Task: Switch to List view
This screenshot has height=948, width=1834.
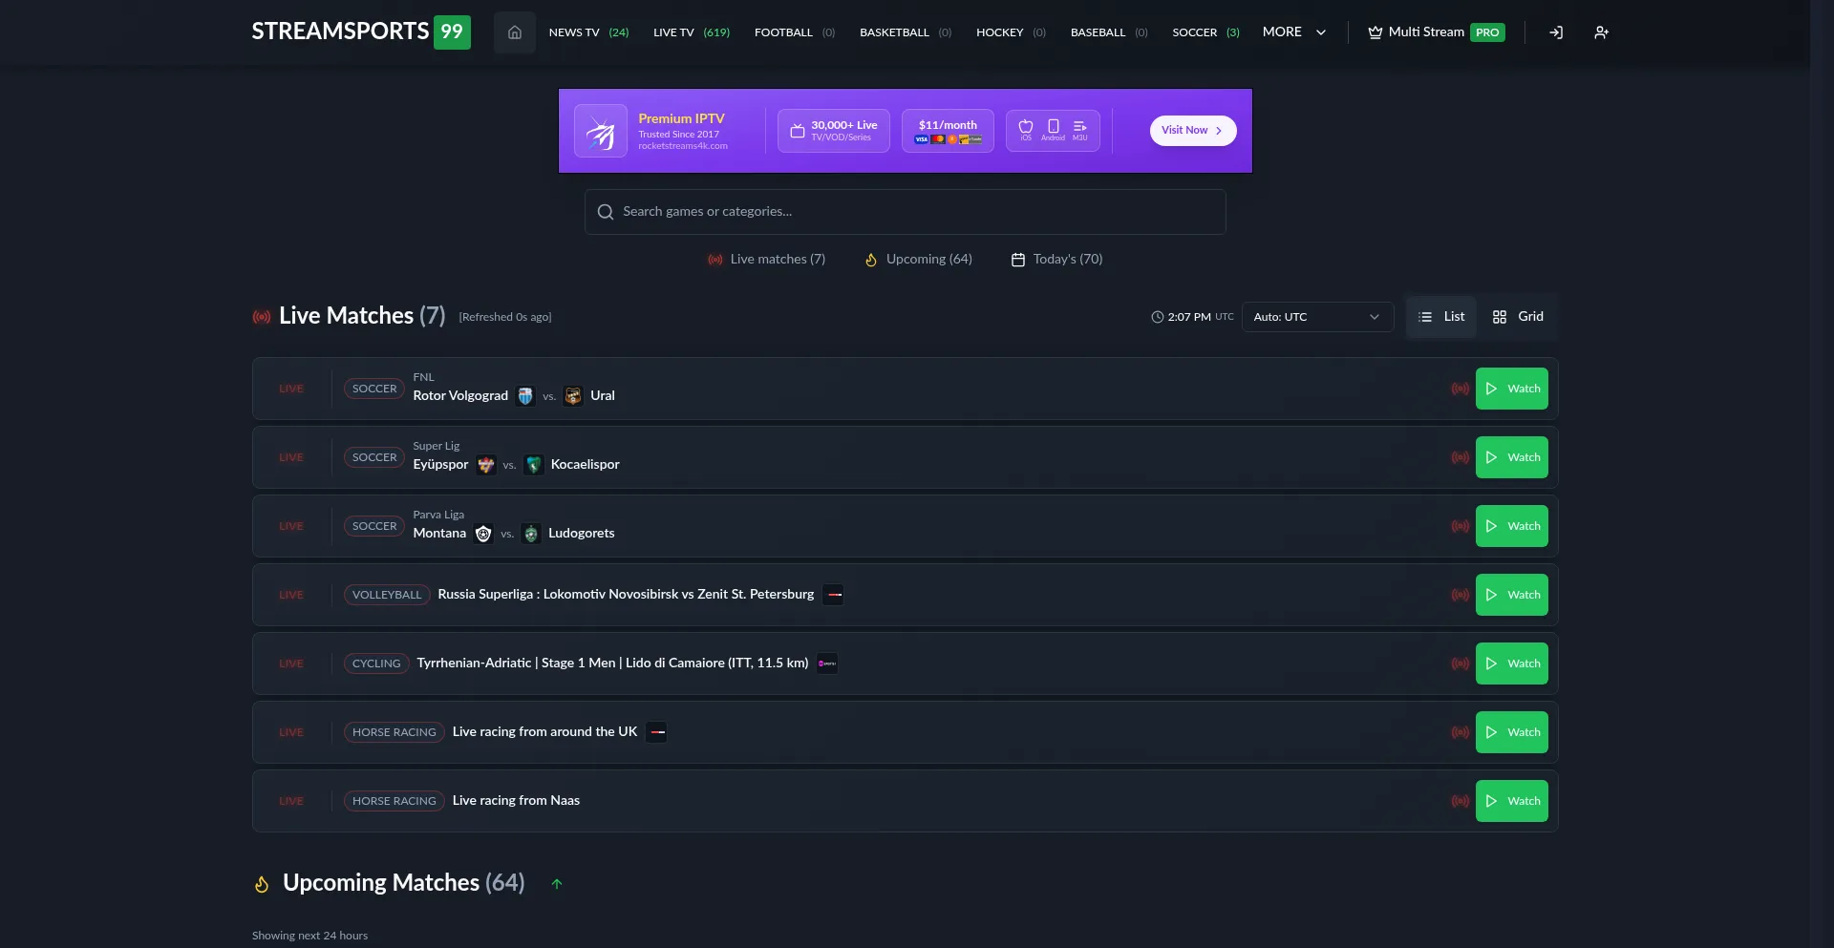Action: (x=1441, y=317)
